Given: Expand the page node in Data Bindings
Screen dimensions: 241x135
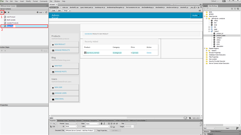Looking at the screenshot, I should coord(209,29).
